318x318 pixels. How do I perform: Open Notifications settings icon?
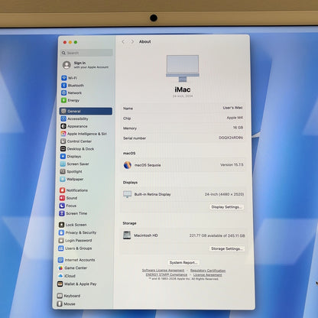click(x=62, y=190)
